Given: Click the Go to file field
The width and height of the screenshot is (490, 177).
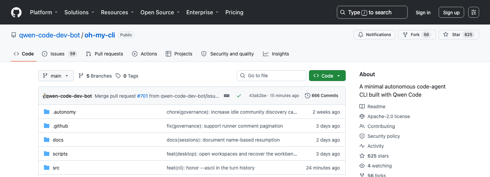Looking at the screenshot, I should coord(272,76).
